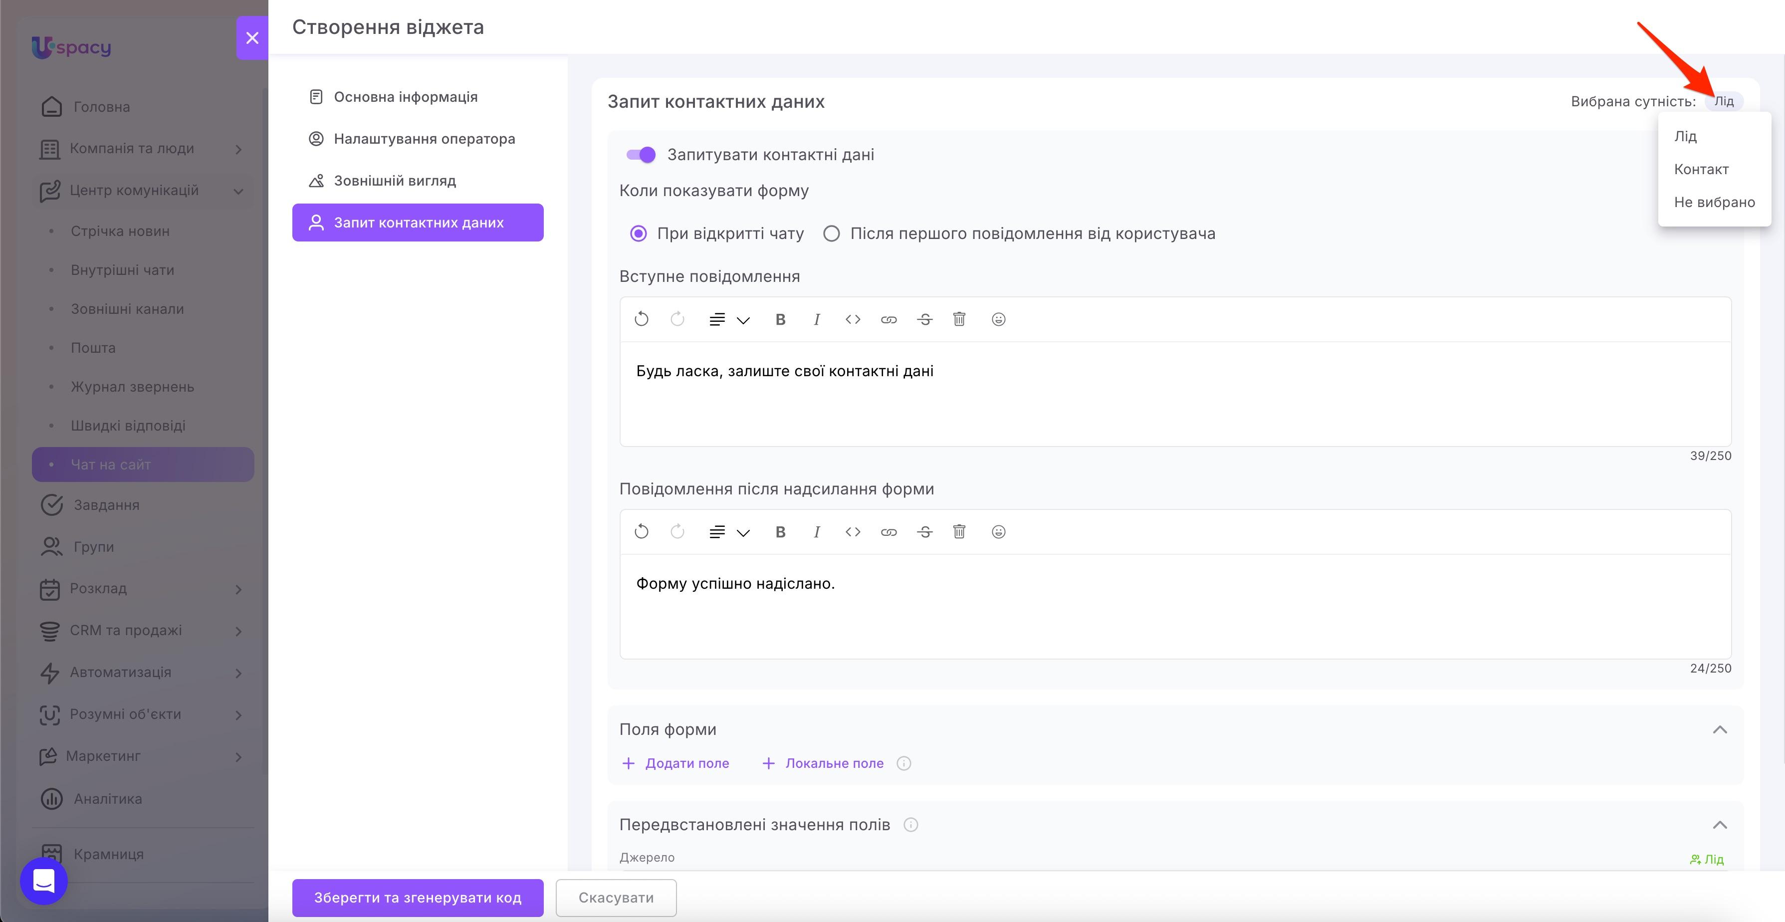Apply strikethrough in post-submission message editor
Screen dimensions: 1785x922
pyautogui.click(x=925, y=532)
